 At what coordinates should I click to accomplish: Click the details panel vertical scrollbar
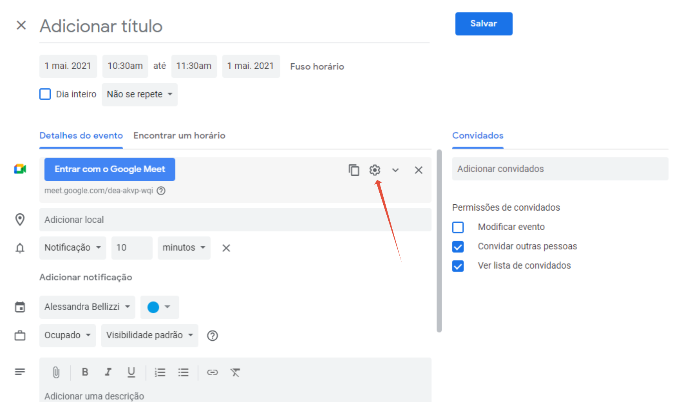point(439,240)
